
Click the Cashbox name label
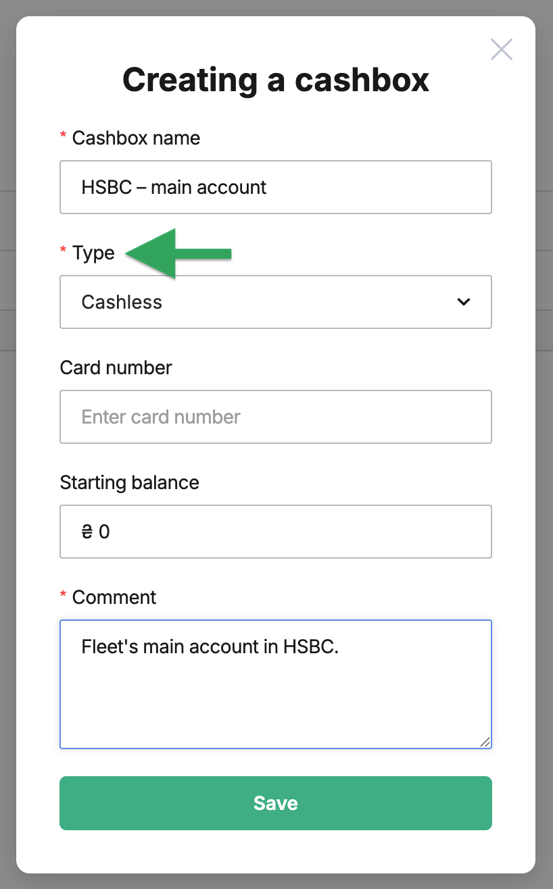coord(136,138)
